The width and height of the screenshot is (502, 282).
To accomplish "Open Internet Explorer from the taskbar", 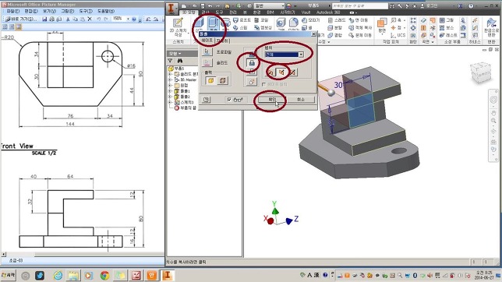I will pos(58,275).
